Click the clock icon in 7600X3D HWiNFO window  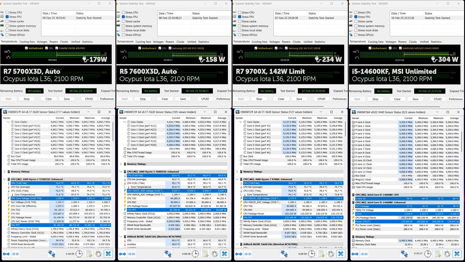click(195, 254)
